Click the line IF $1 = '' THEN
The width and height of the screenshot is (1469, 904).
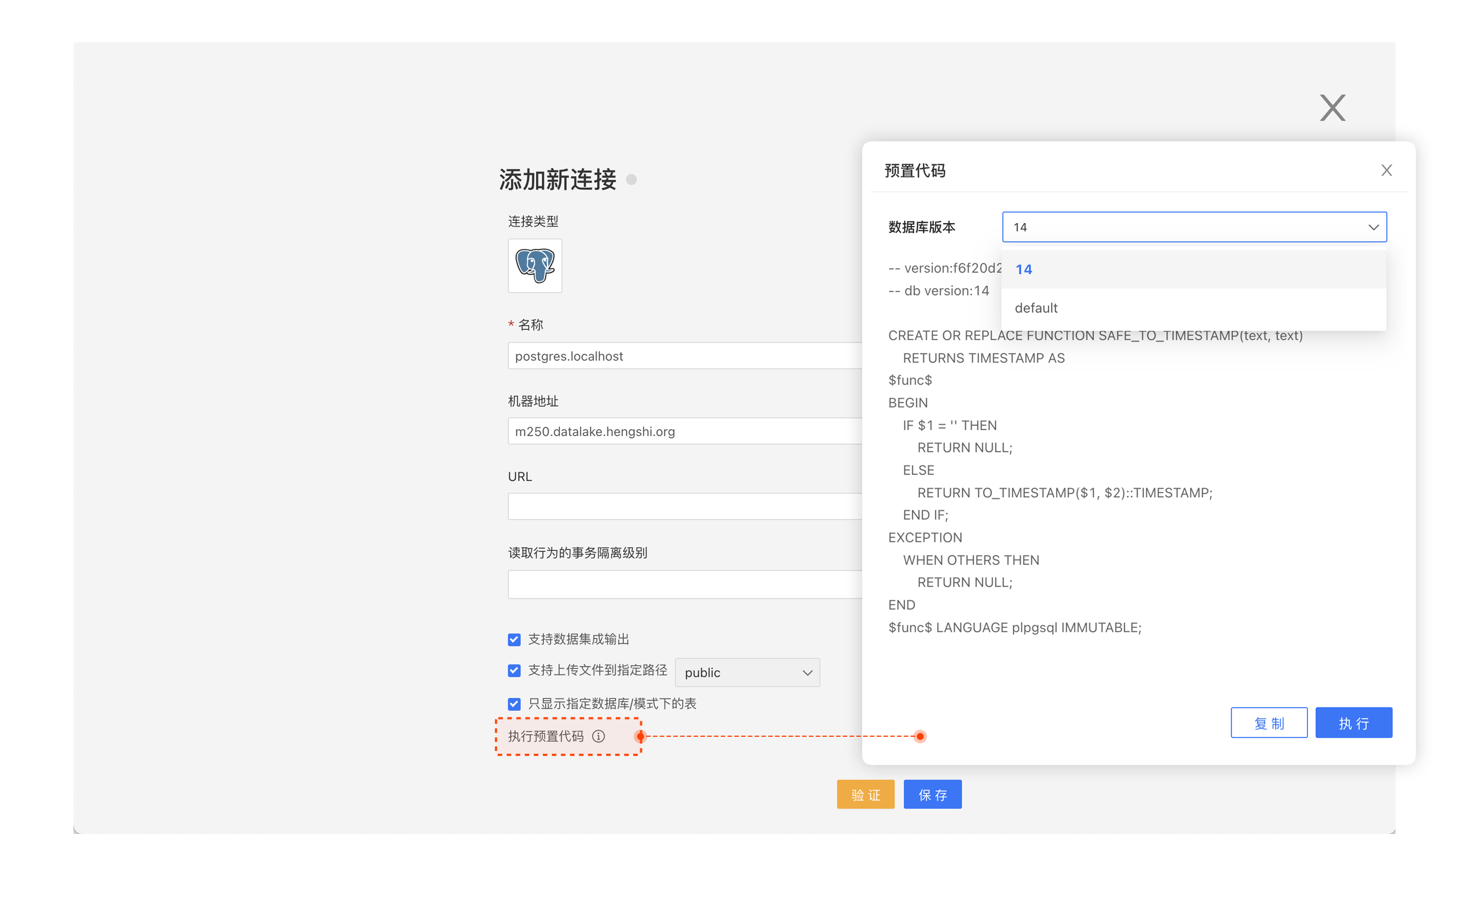[x=949, y=425]
